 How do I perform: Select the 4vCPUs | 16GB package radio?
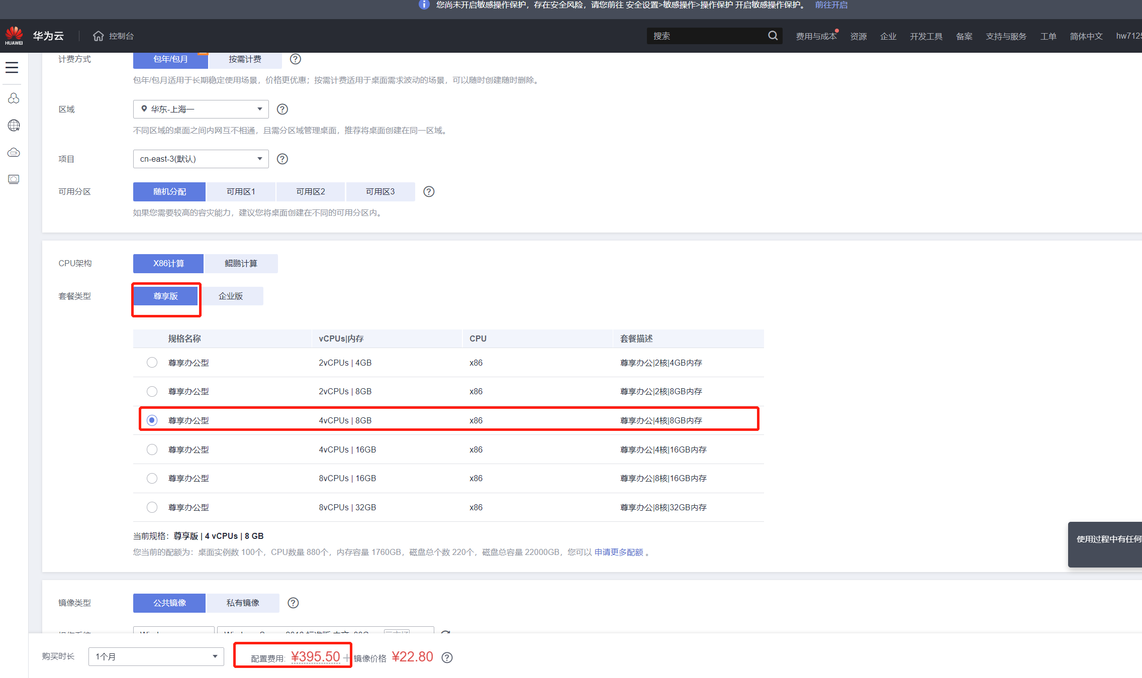pyautogui.click(x=152, y=449)
